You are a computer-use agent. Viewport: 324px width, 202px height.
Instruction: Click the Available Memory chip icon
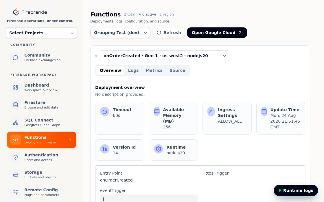click(x=157, y=111)
